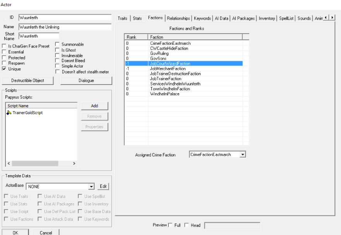Click the Name field with Wuunferth the Unliving
The image size is (341, 235).
(65, 27)
